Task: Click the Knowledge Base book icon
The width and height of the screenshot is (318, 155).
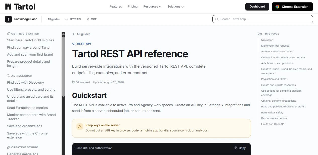Action: (x=8, y=19)
